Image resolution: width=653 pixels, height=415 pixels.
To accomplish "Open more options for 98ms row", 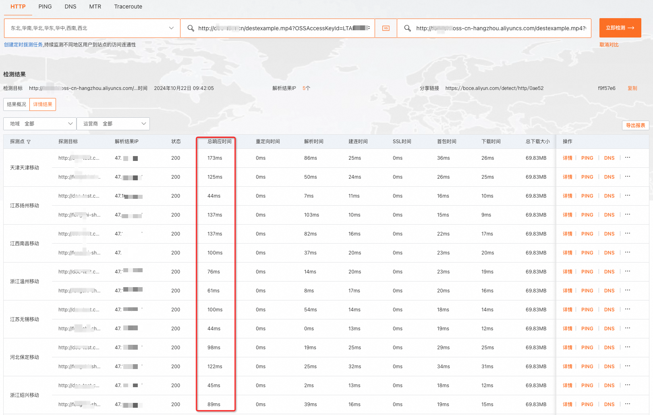I will (x=628, y=347).
